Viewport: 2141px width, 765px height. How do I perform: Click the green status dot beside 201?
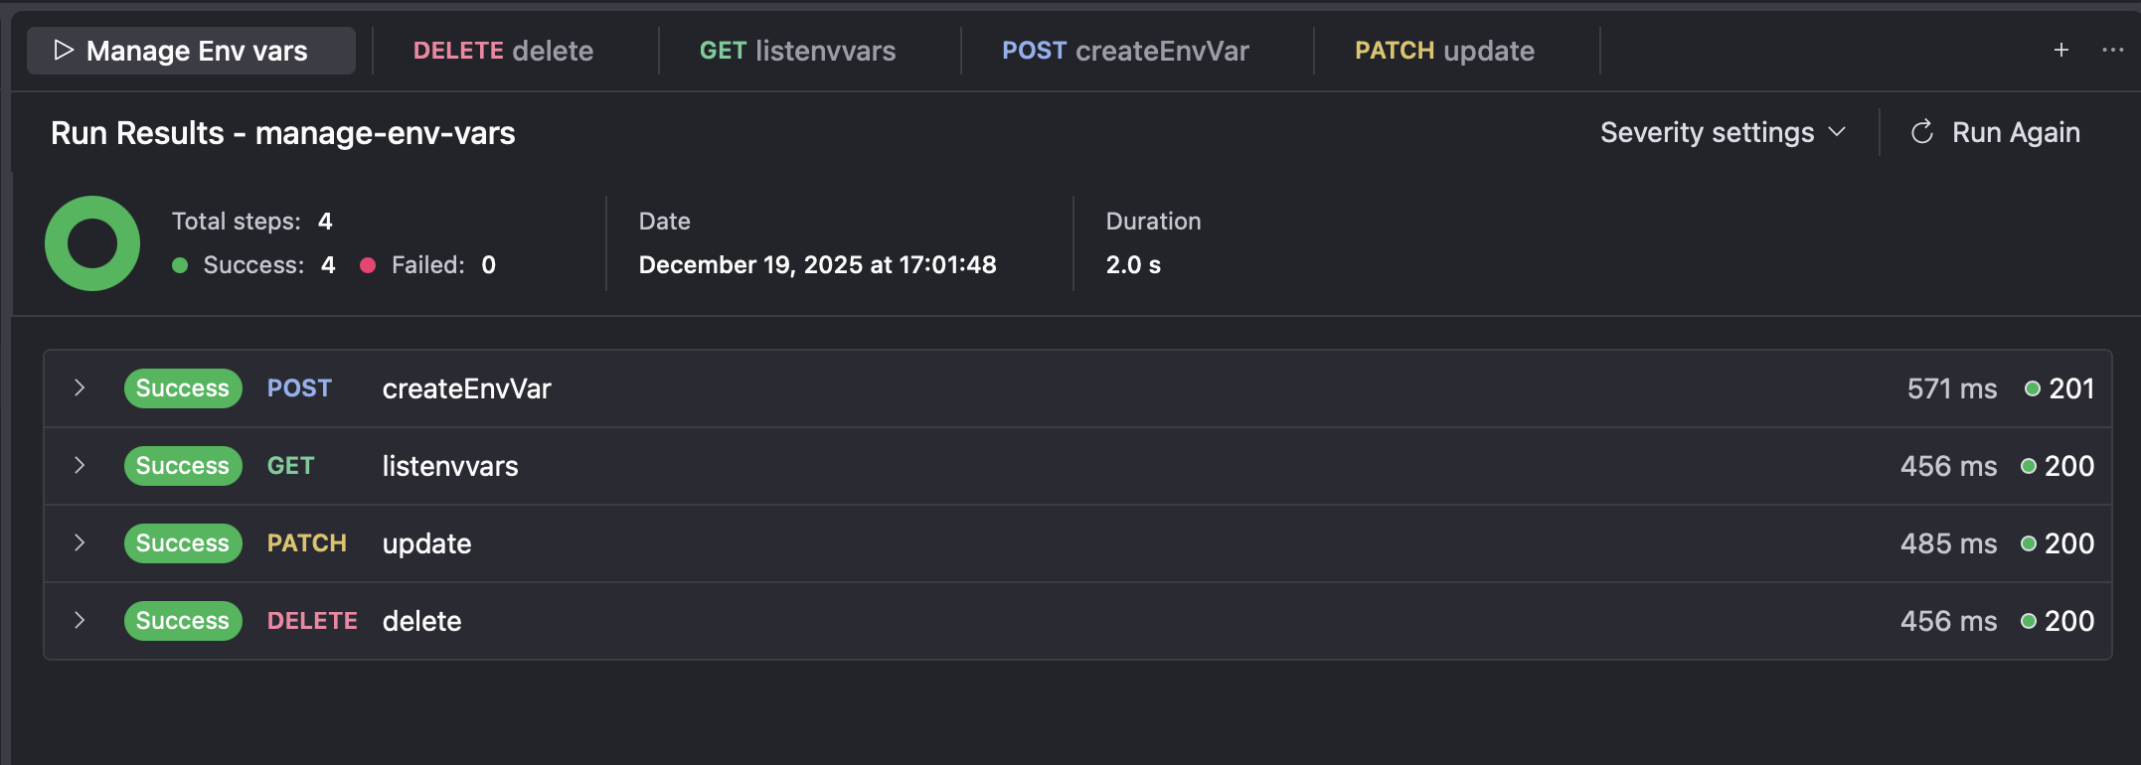(2033, 388)
